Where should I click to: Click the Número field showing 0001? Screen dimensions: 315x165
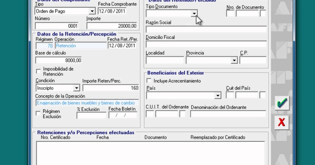[x=56, y=26]
